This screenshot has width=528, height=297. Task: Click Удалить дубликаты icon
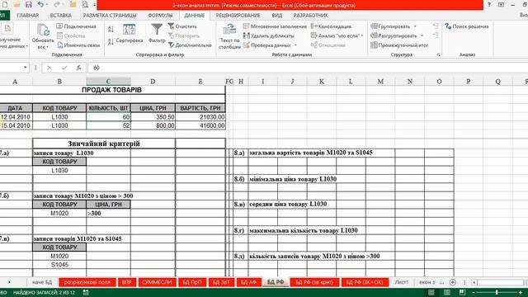[246, 35]
